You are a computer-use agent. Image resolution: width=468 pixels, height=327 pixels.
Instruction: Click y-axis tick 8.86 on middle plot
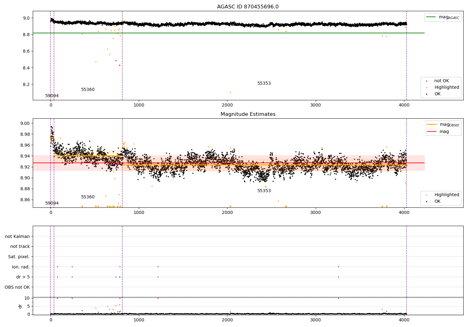pos(25,200)
